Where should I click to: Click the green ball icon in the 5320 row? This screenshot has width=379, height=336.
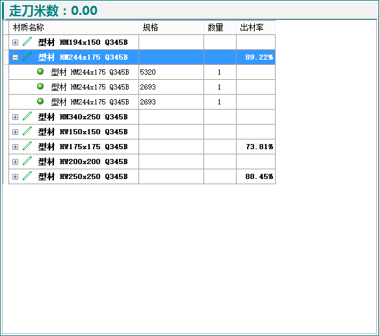coord(40,71)
